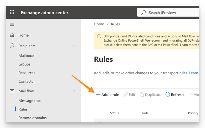Open Groups under Recipients
The image size is (205, 128).
pos(24,64)
